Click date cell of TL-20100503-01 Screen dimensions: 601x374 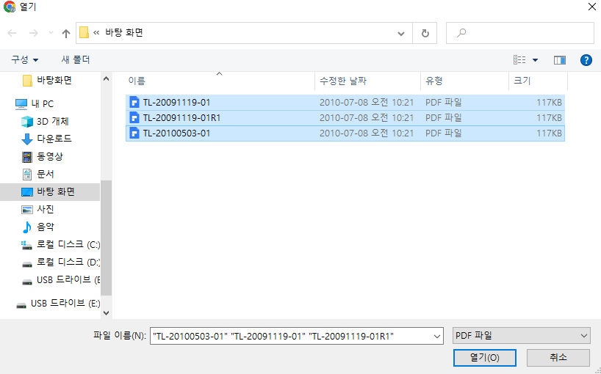click(367, 133)
